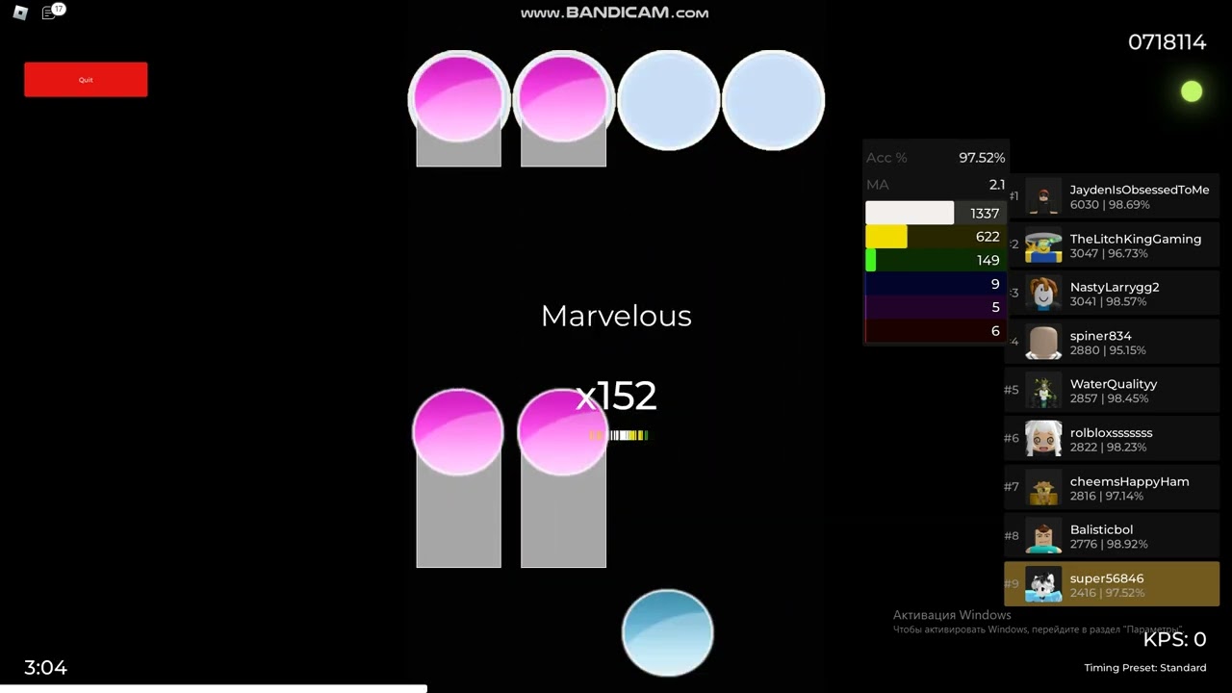Click the red miss row showing 6
The width and height of the screenshot is (1232, 693).
coord(936,331)
